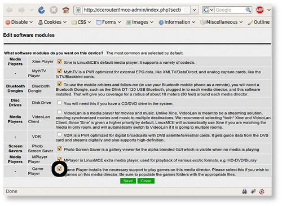The height and width of the screenshot is (206, 282).
Task: Open the Images toolbar menu
Action: tap(140, 22)
